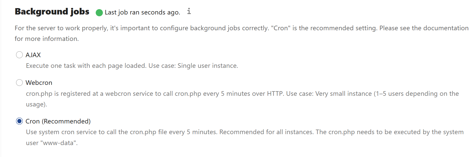Screen dimensions: 475x157
Task: Click "Last job ran seconds ago" status text
Action: point(142,12)
